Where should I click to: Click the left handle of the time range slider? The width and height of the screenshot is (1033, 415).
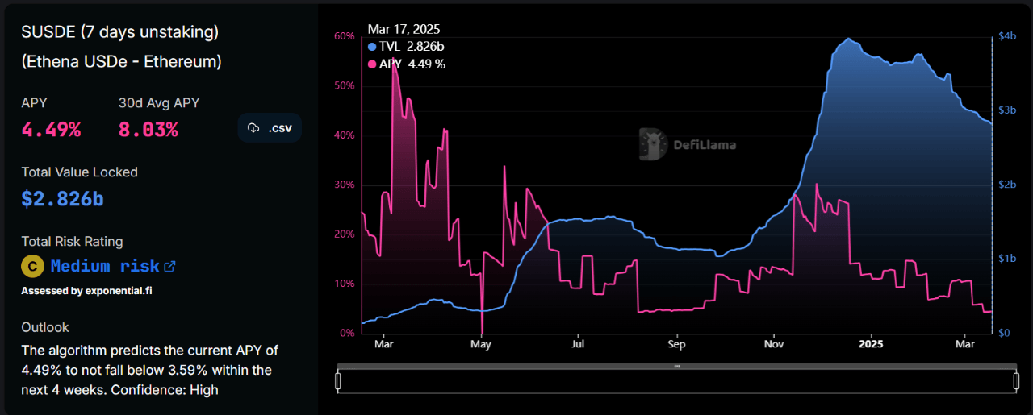[x=338, y=380]
